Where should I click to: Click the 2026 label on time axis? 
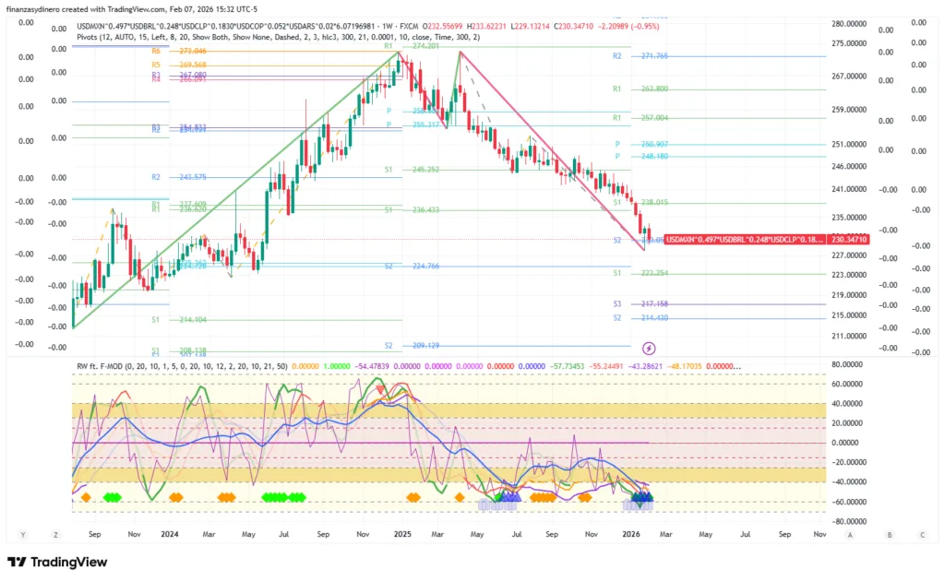[x=631, y=534]
